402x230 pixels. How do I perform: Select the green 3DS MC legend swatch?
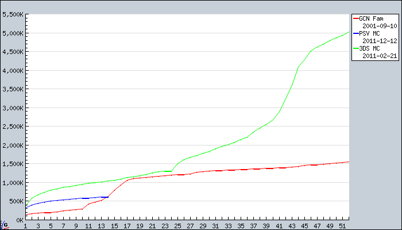356,48
